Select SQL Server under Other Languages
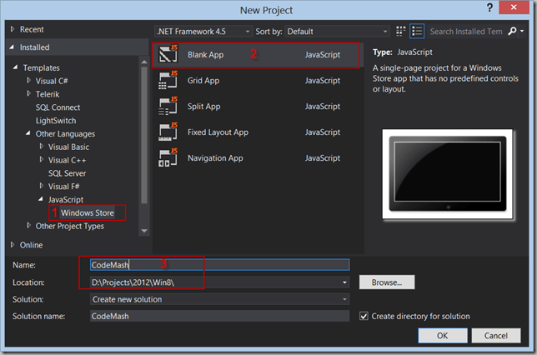The image size is (537, 355). click(67, 173)
